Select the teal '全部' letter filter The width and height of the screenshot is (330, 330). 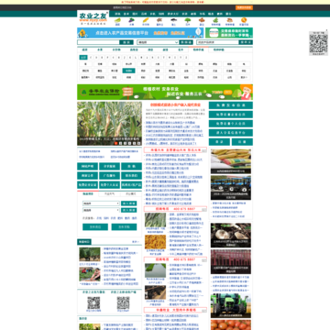83,57
